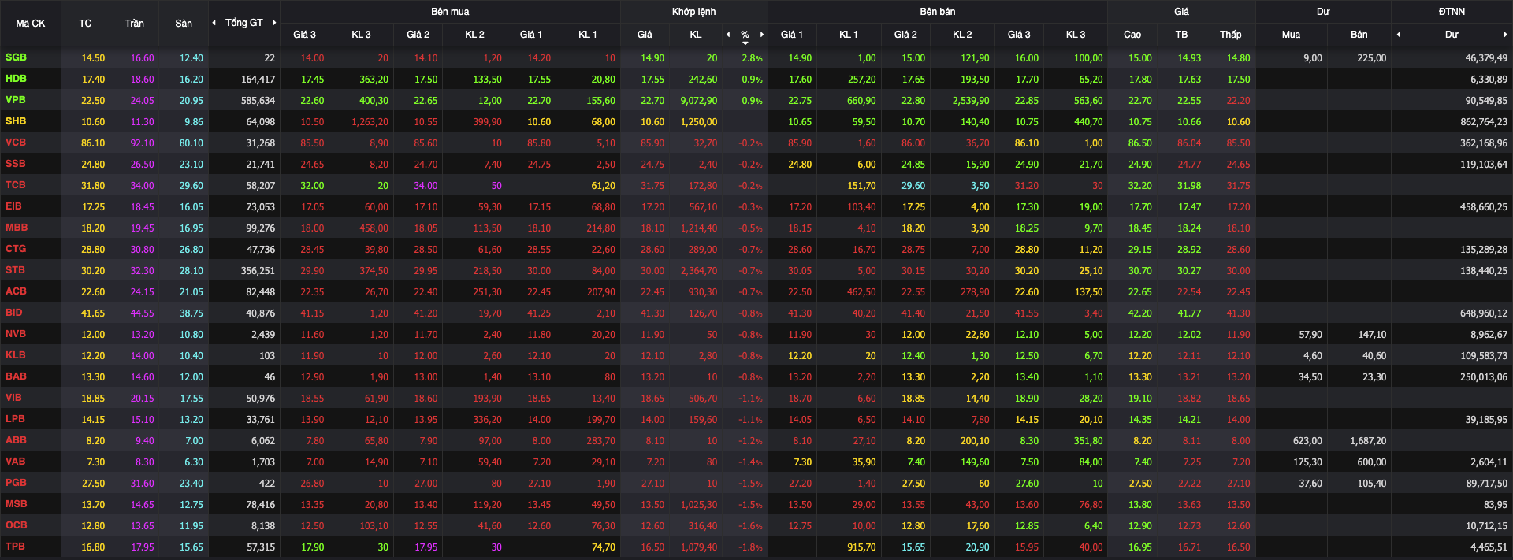Click SHB bid volume 1,263,20
Image resolution: width=1513 pixels, height=560 pixels.
coord(370,122)
